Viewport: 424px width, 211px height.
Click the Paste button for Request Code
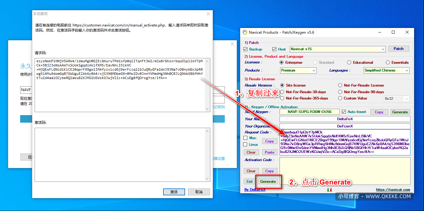269,152
